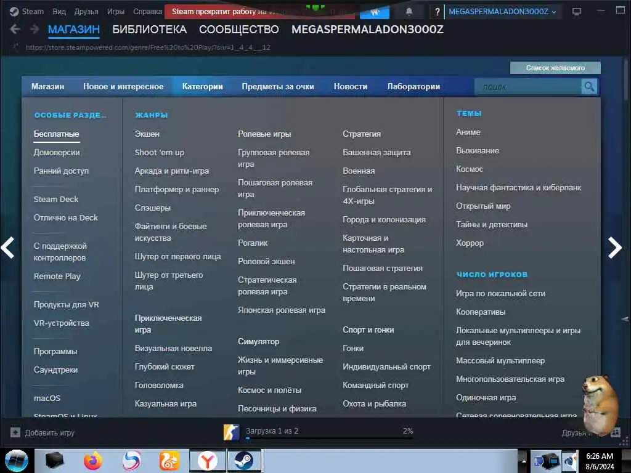Image resolution: width=631 pixels, height=473 pixels.
Task: Open the Shoot 'em up genre
Action: pyautogui.click(x=160, y=153)
